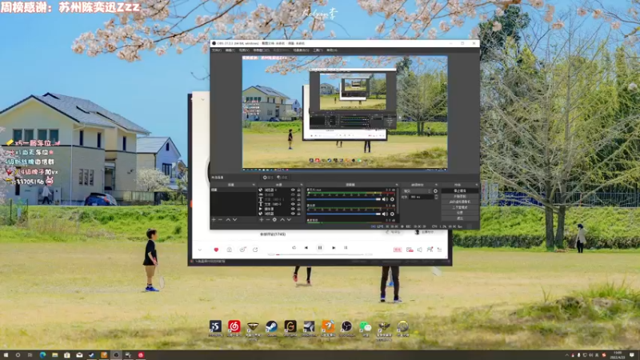Viewport: 640px width, 360px height.
Task: Open 编辑 menu in OBS
Action: (230, 50)
